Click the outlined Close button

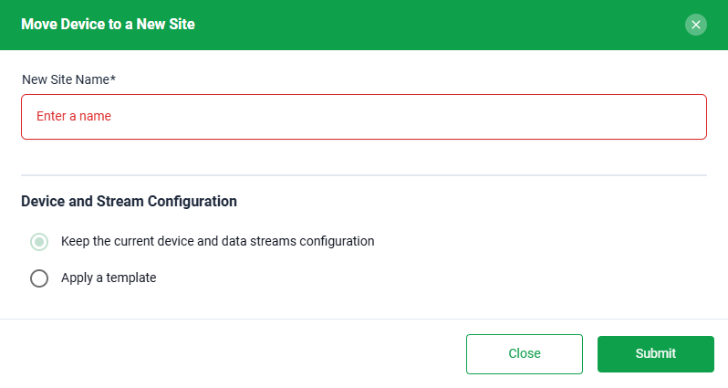coord(525,353)
